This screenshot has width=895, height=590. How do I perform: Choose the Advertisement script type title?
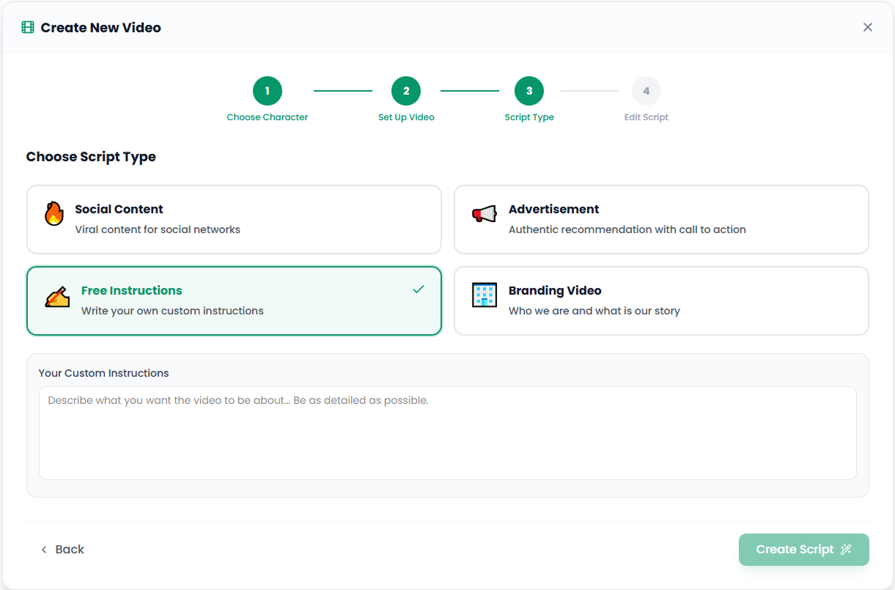(553, 209)
